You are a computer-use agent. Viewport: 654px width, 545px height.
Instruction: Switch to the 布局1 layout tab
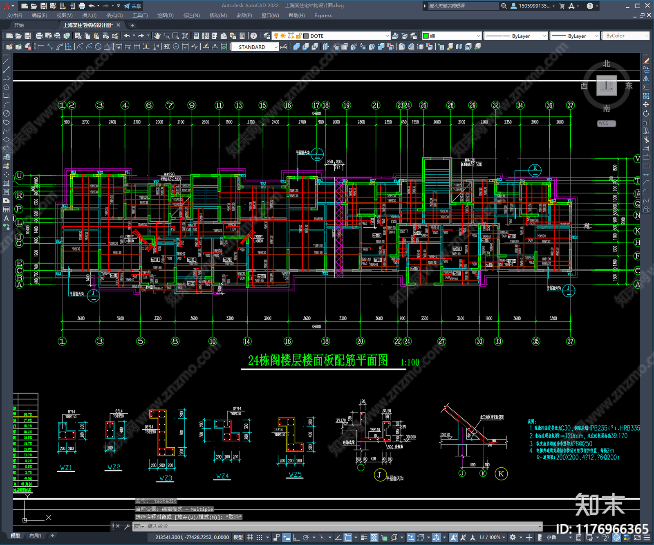(36, 536)
